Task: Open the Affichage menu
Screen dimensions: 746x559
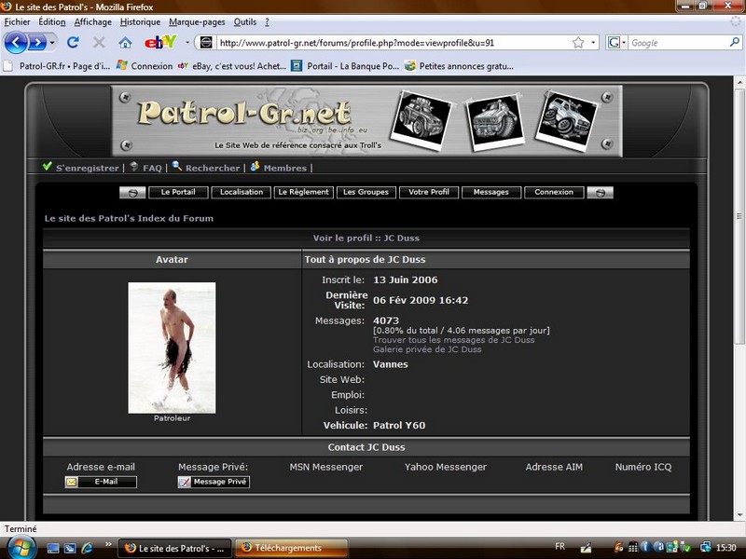Action: point(92,21)
